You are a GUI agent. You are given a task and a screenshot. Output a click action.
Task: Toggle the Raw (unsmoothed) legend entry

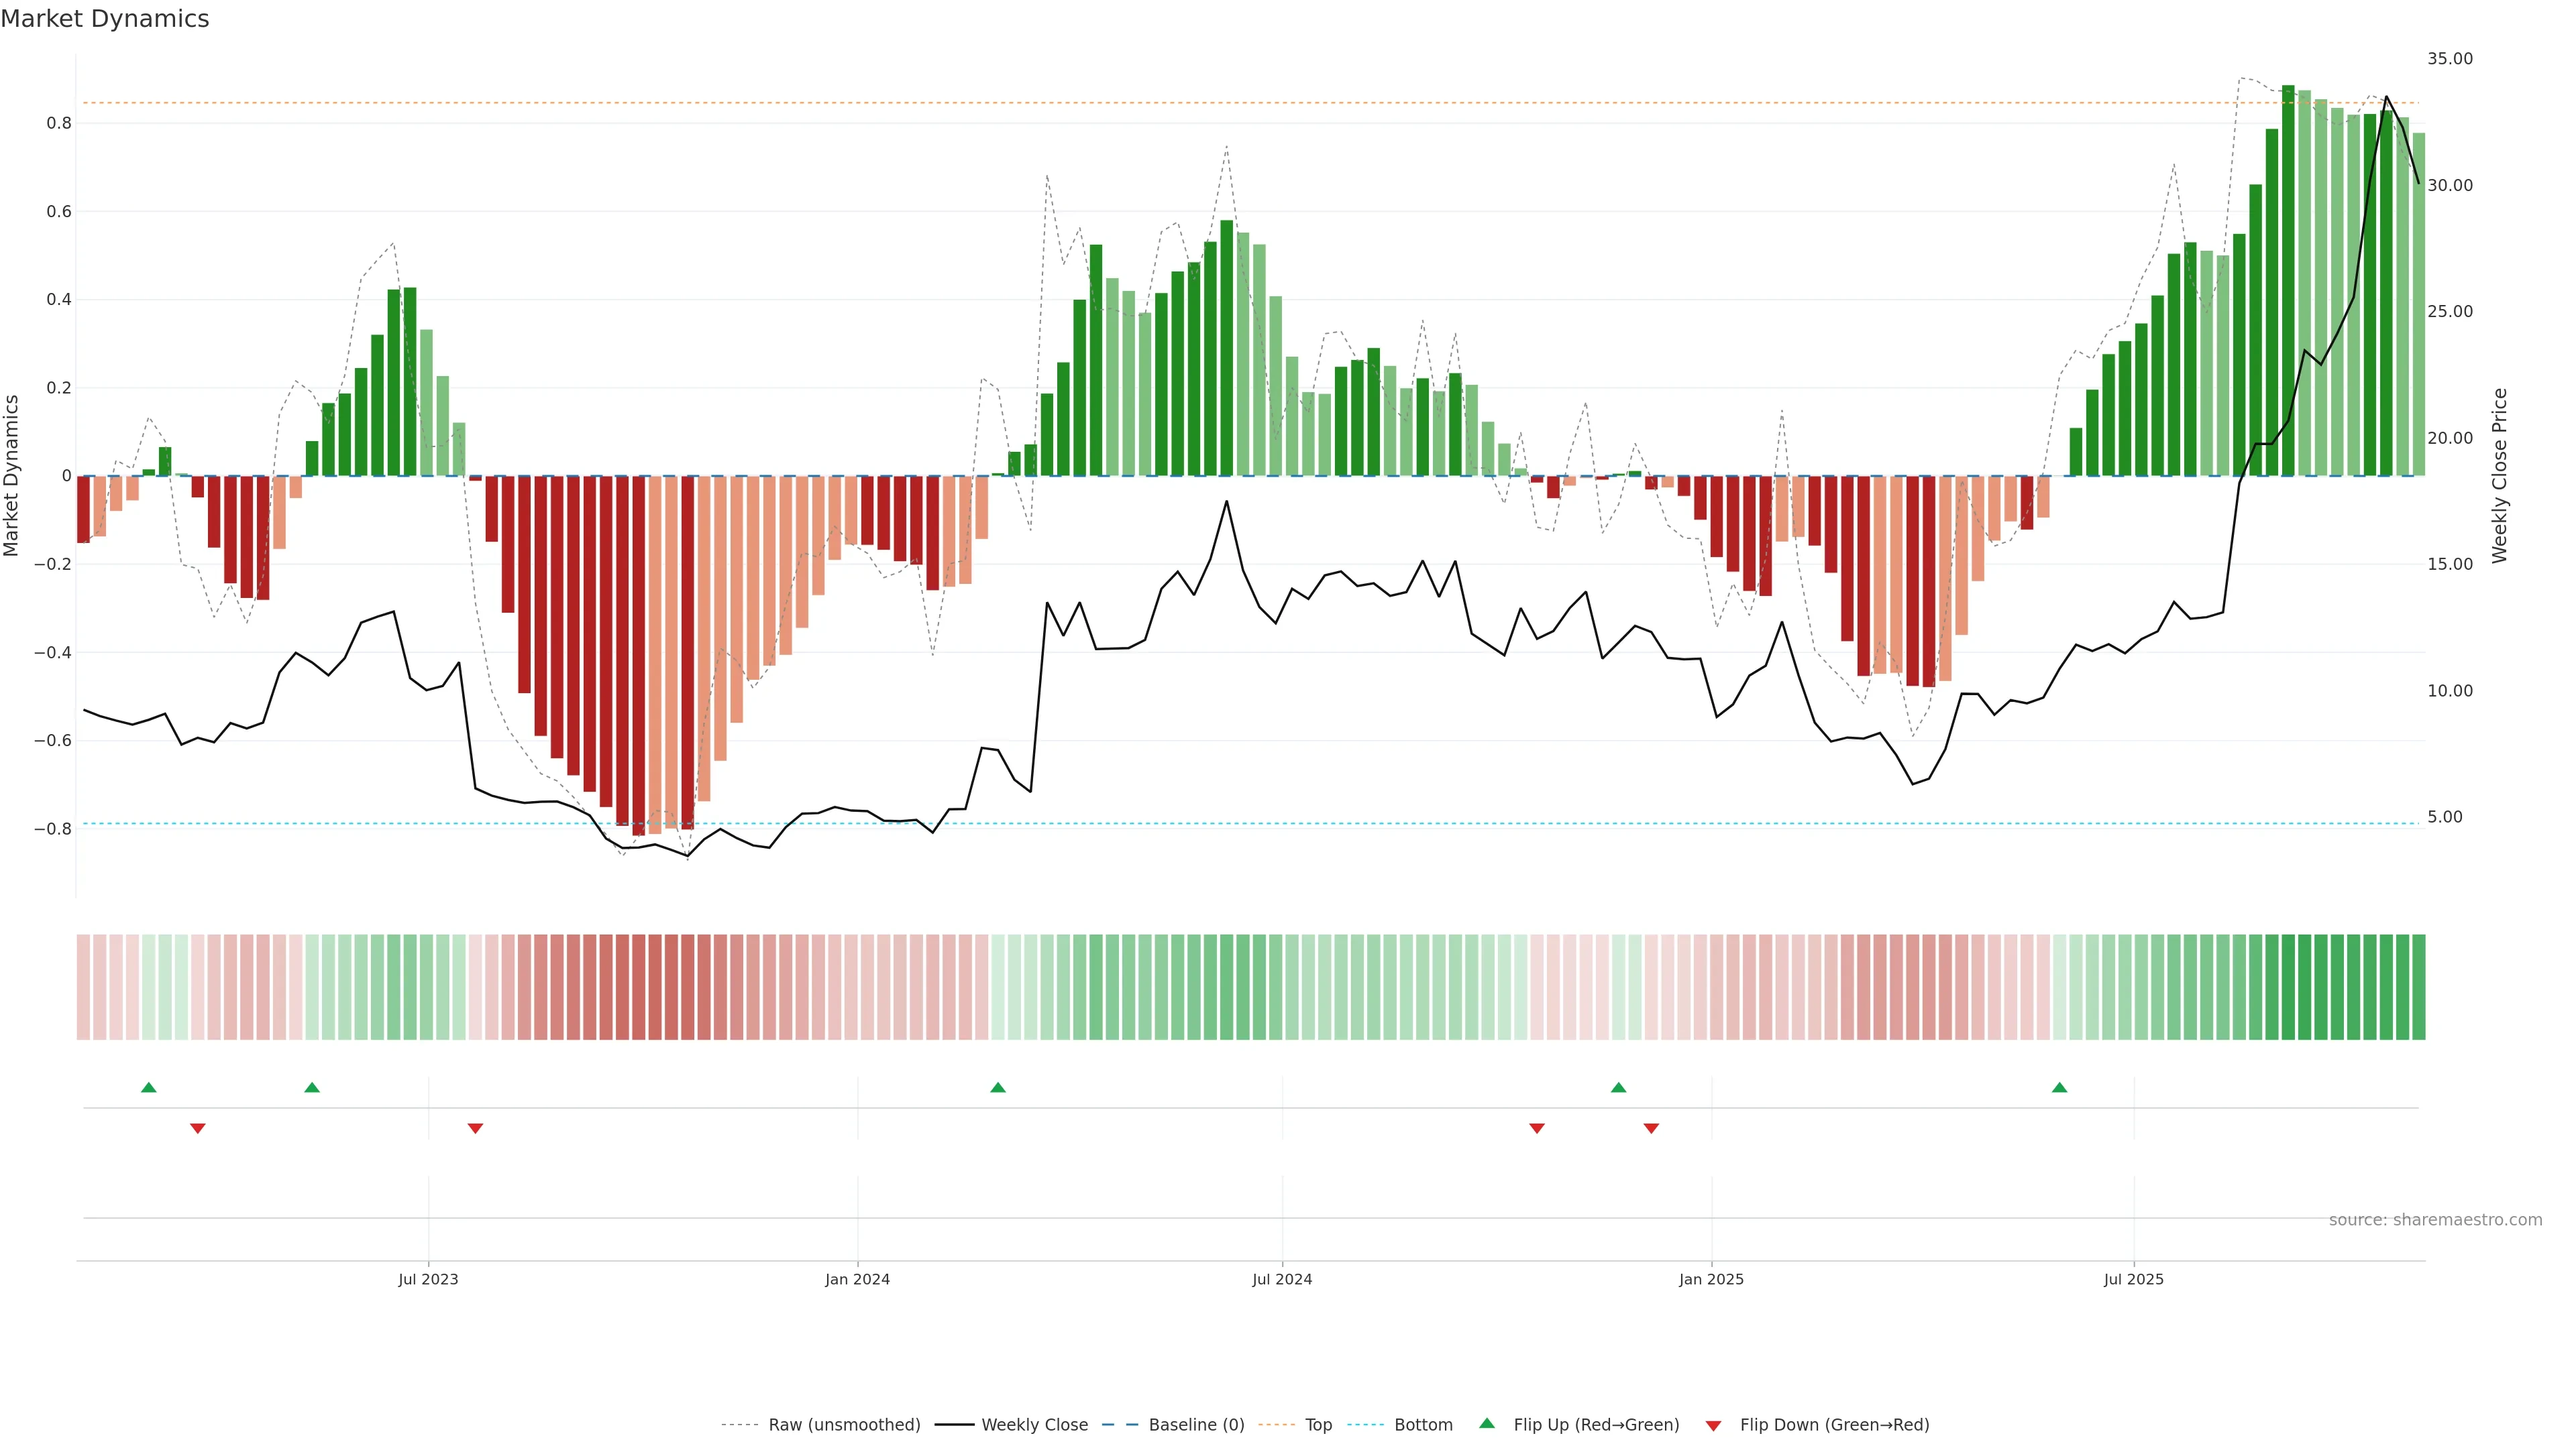[x=843, y=1425]
